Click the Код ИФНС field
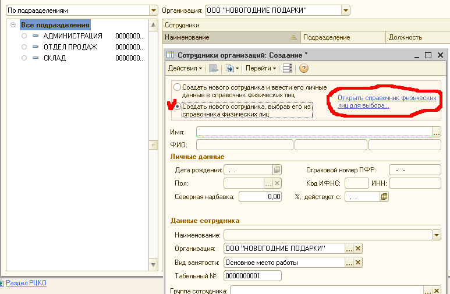The image size is (450, 294). pos(357,183)
